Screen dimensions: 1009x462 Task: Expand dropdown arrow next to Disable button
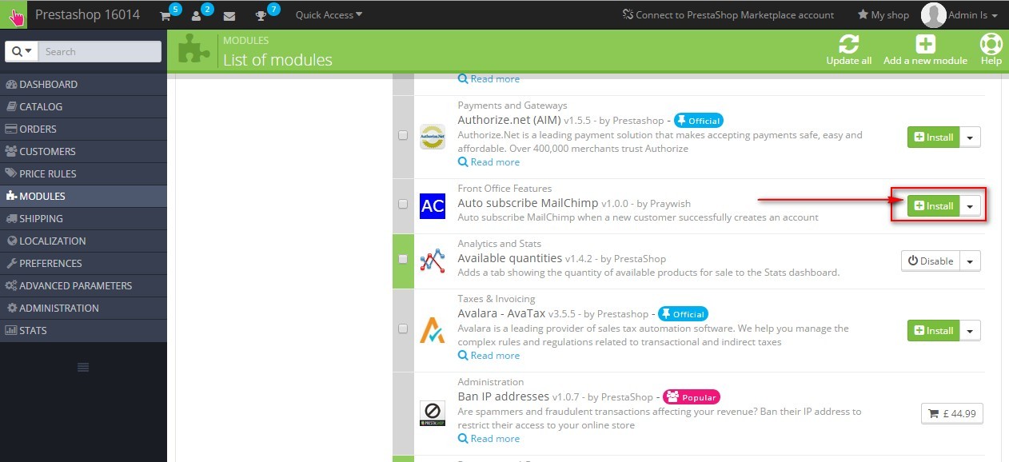[x=970, y=261]
